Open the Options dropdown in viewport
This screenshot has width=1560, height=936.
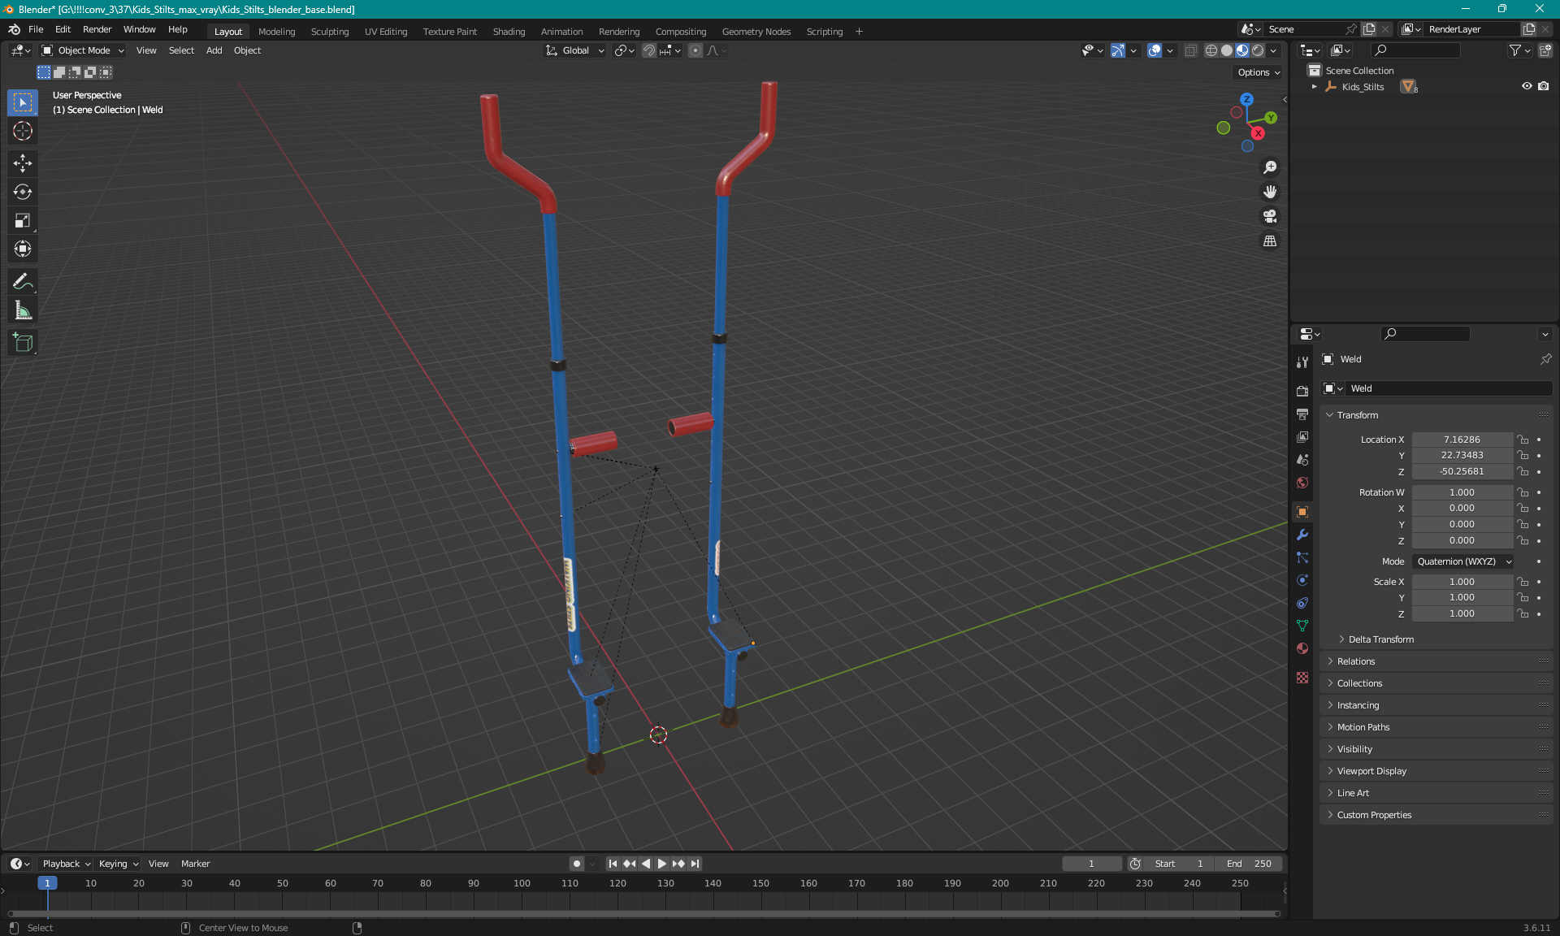[x=1258, y=72]
